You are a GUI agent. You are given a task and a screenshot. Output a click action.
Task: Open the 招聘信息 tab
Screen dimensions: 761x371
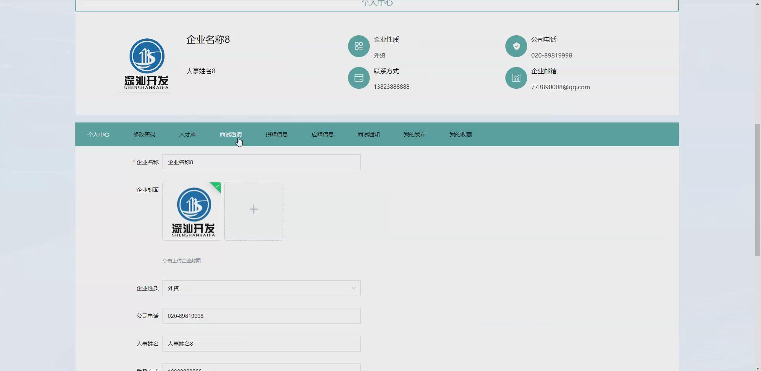277,134
